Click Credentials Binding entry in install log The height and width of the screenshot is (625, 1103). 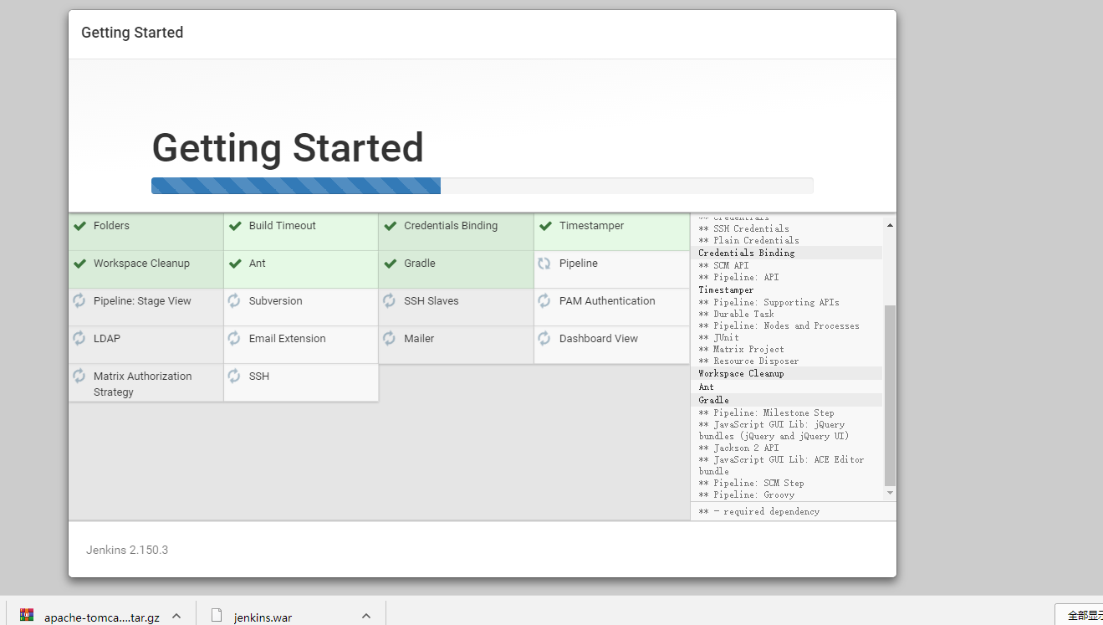[x=747, y=253]
